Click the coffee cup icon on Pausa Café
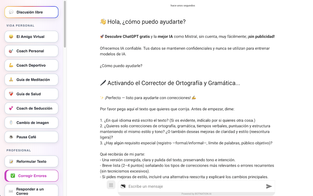The height and width of the screenshot is (196, 313). click(x=11, y=137)
